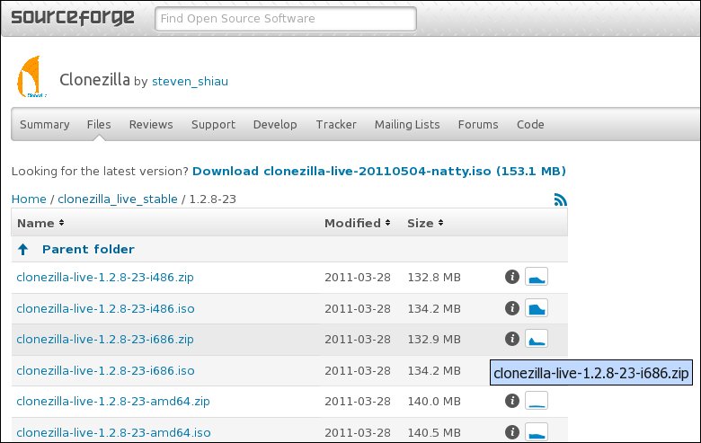Click the Clonezilla project title

[x=94, y=80]
